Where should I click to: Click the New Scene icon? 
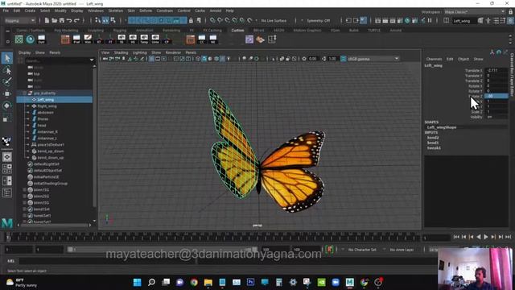47,20
